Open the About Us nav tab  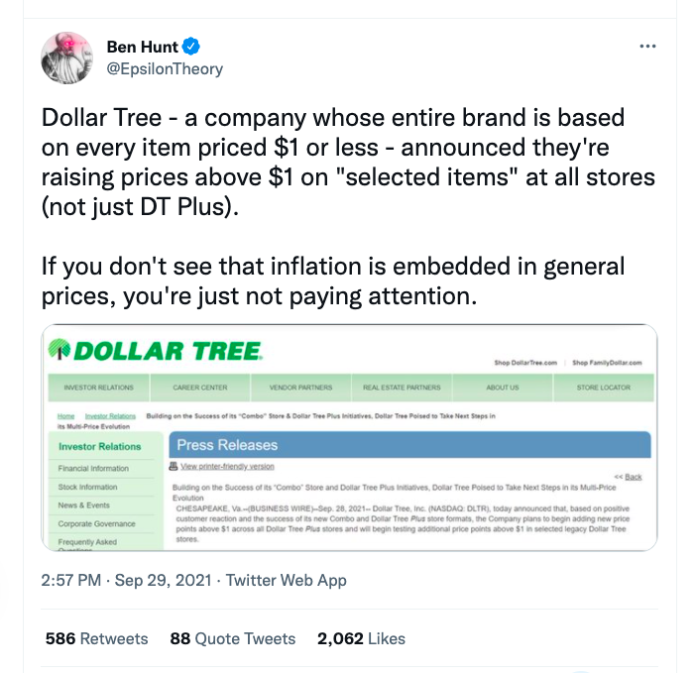pos(502,388)
